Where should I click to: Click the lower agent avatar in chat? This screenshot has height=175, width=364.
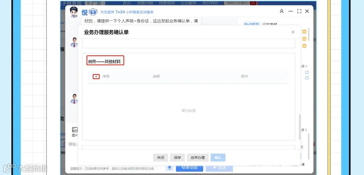(74, 99)
